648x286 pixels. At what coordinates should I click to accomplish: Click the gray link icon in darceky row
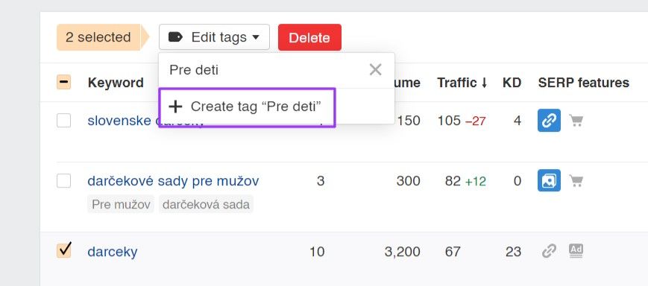point(549,251)
